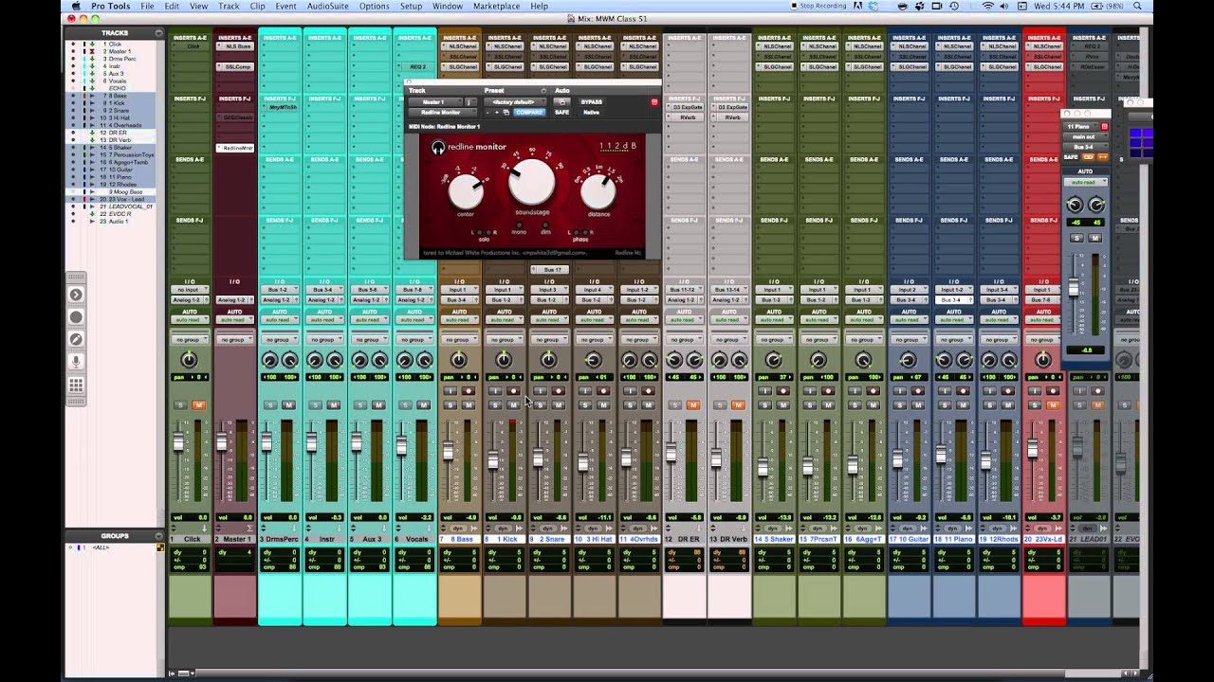Open the NLS Buss insert on Master 1

(x=235, y=45)
